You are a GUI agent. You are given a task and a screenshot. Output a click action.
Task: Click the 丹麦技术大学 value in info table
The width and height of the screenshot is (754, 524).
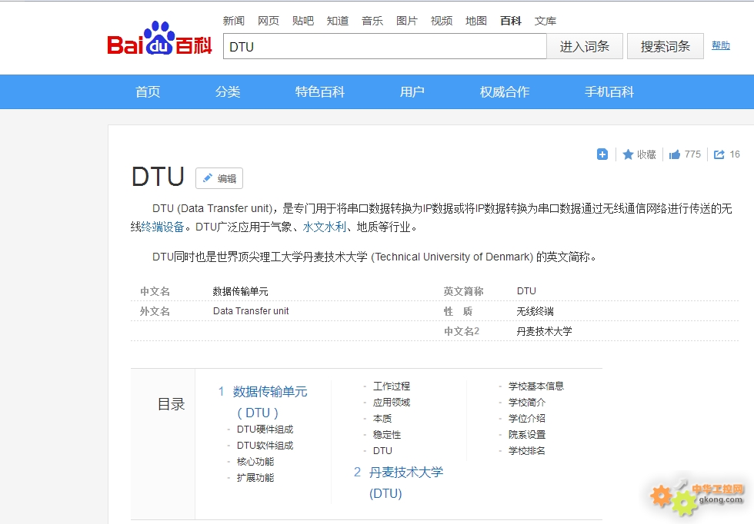pyautogui.click(x=545, y=331)
